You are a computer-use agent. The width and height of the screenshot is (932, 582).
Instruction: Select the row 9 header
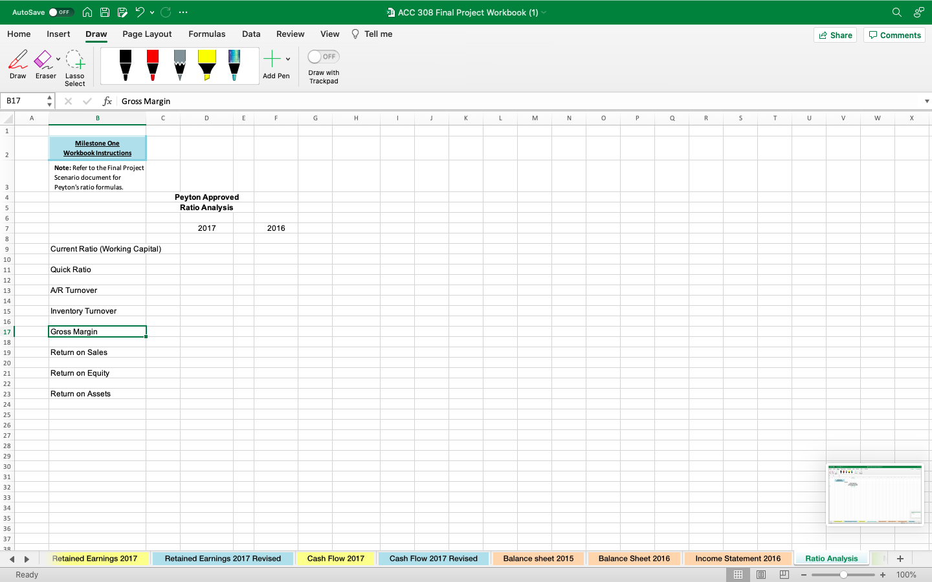(x=7, y=249)
